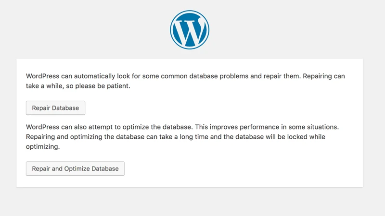Click the line starting 'Repairing and optimizing the database'
The width and height of the screenshot is (385, 216).
(176, 137)
